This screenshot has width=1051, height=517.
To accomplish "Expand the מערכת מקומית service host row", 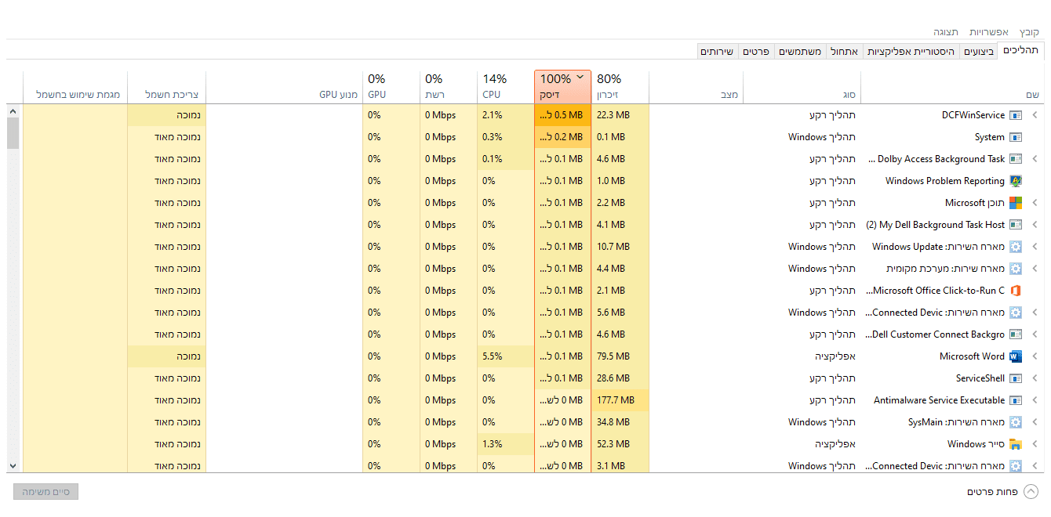I will [1035, 269].
